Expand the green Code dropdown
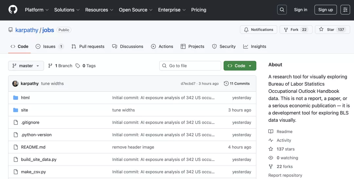Image resolution: width=354 pixels, height=179 pixels. [240, 66]
